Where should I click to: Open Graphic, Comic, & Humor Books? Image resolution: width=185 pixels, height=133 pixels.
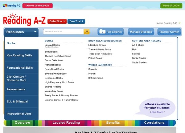tap(61, 100)
